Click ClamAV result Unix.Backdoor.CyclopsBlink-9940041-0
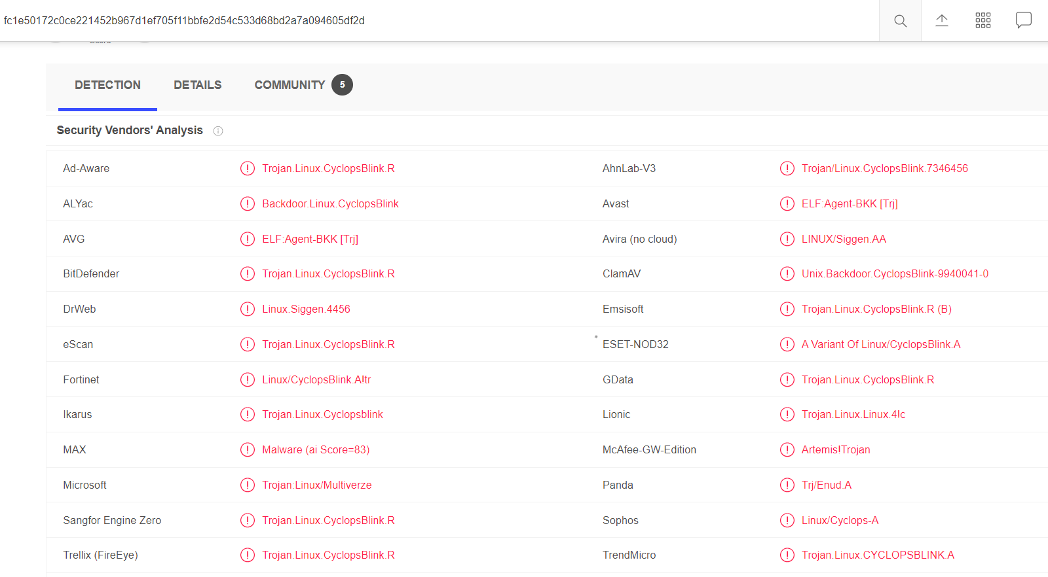The height and width of the screenshot is (577, 1048). click(x=895, y=274)
